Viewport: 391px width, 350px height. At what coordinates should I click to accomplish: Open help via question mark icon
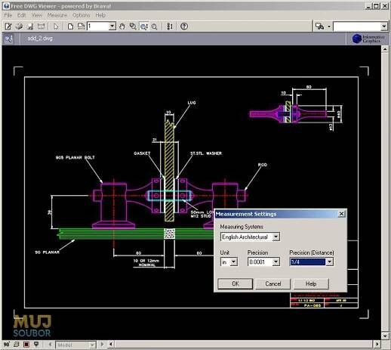(184, 26)
